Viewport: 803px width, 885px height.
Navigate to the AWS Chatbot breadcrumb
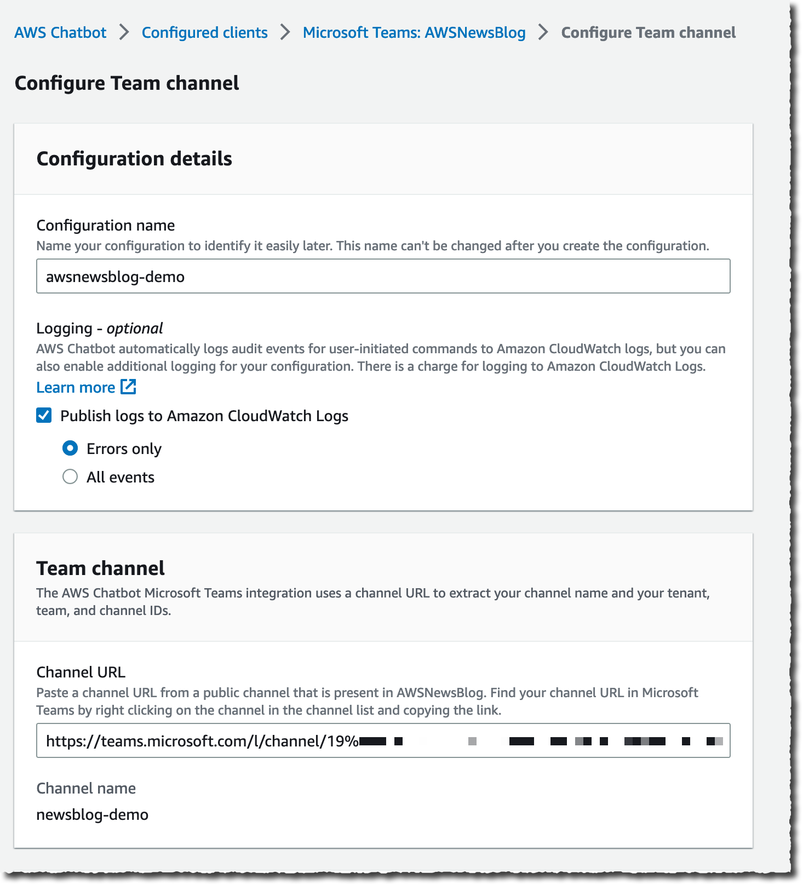60,32
